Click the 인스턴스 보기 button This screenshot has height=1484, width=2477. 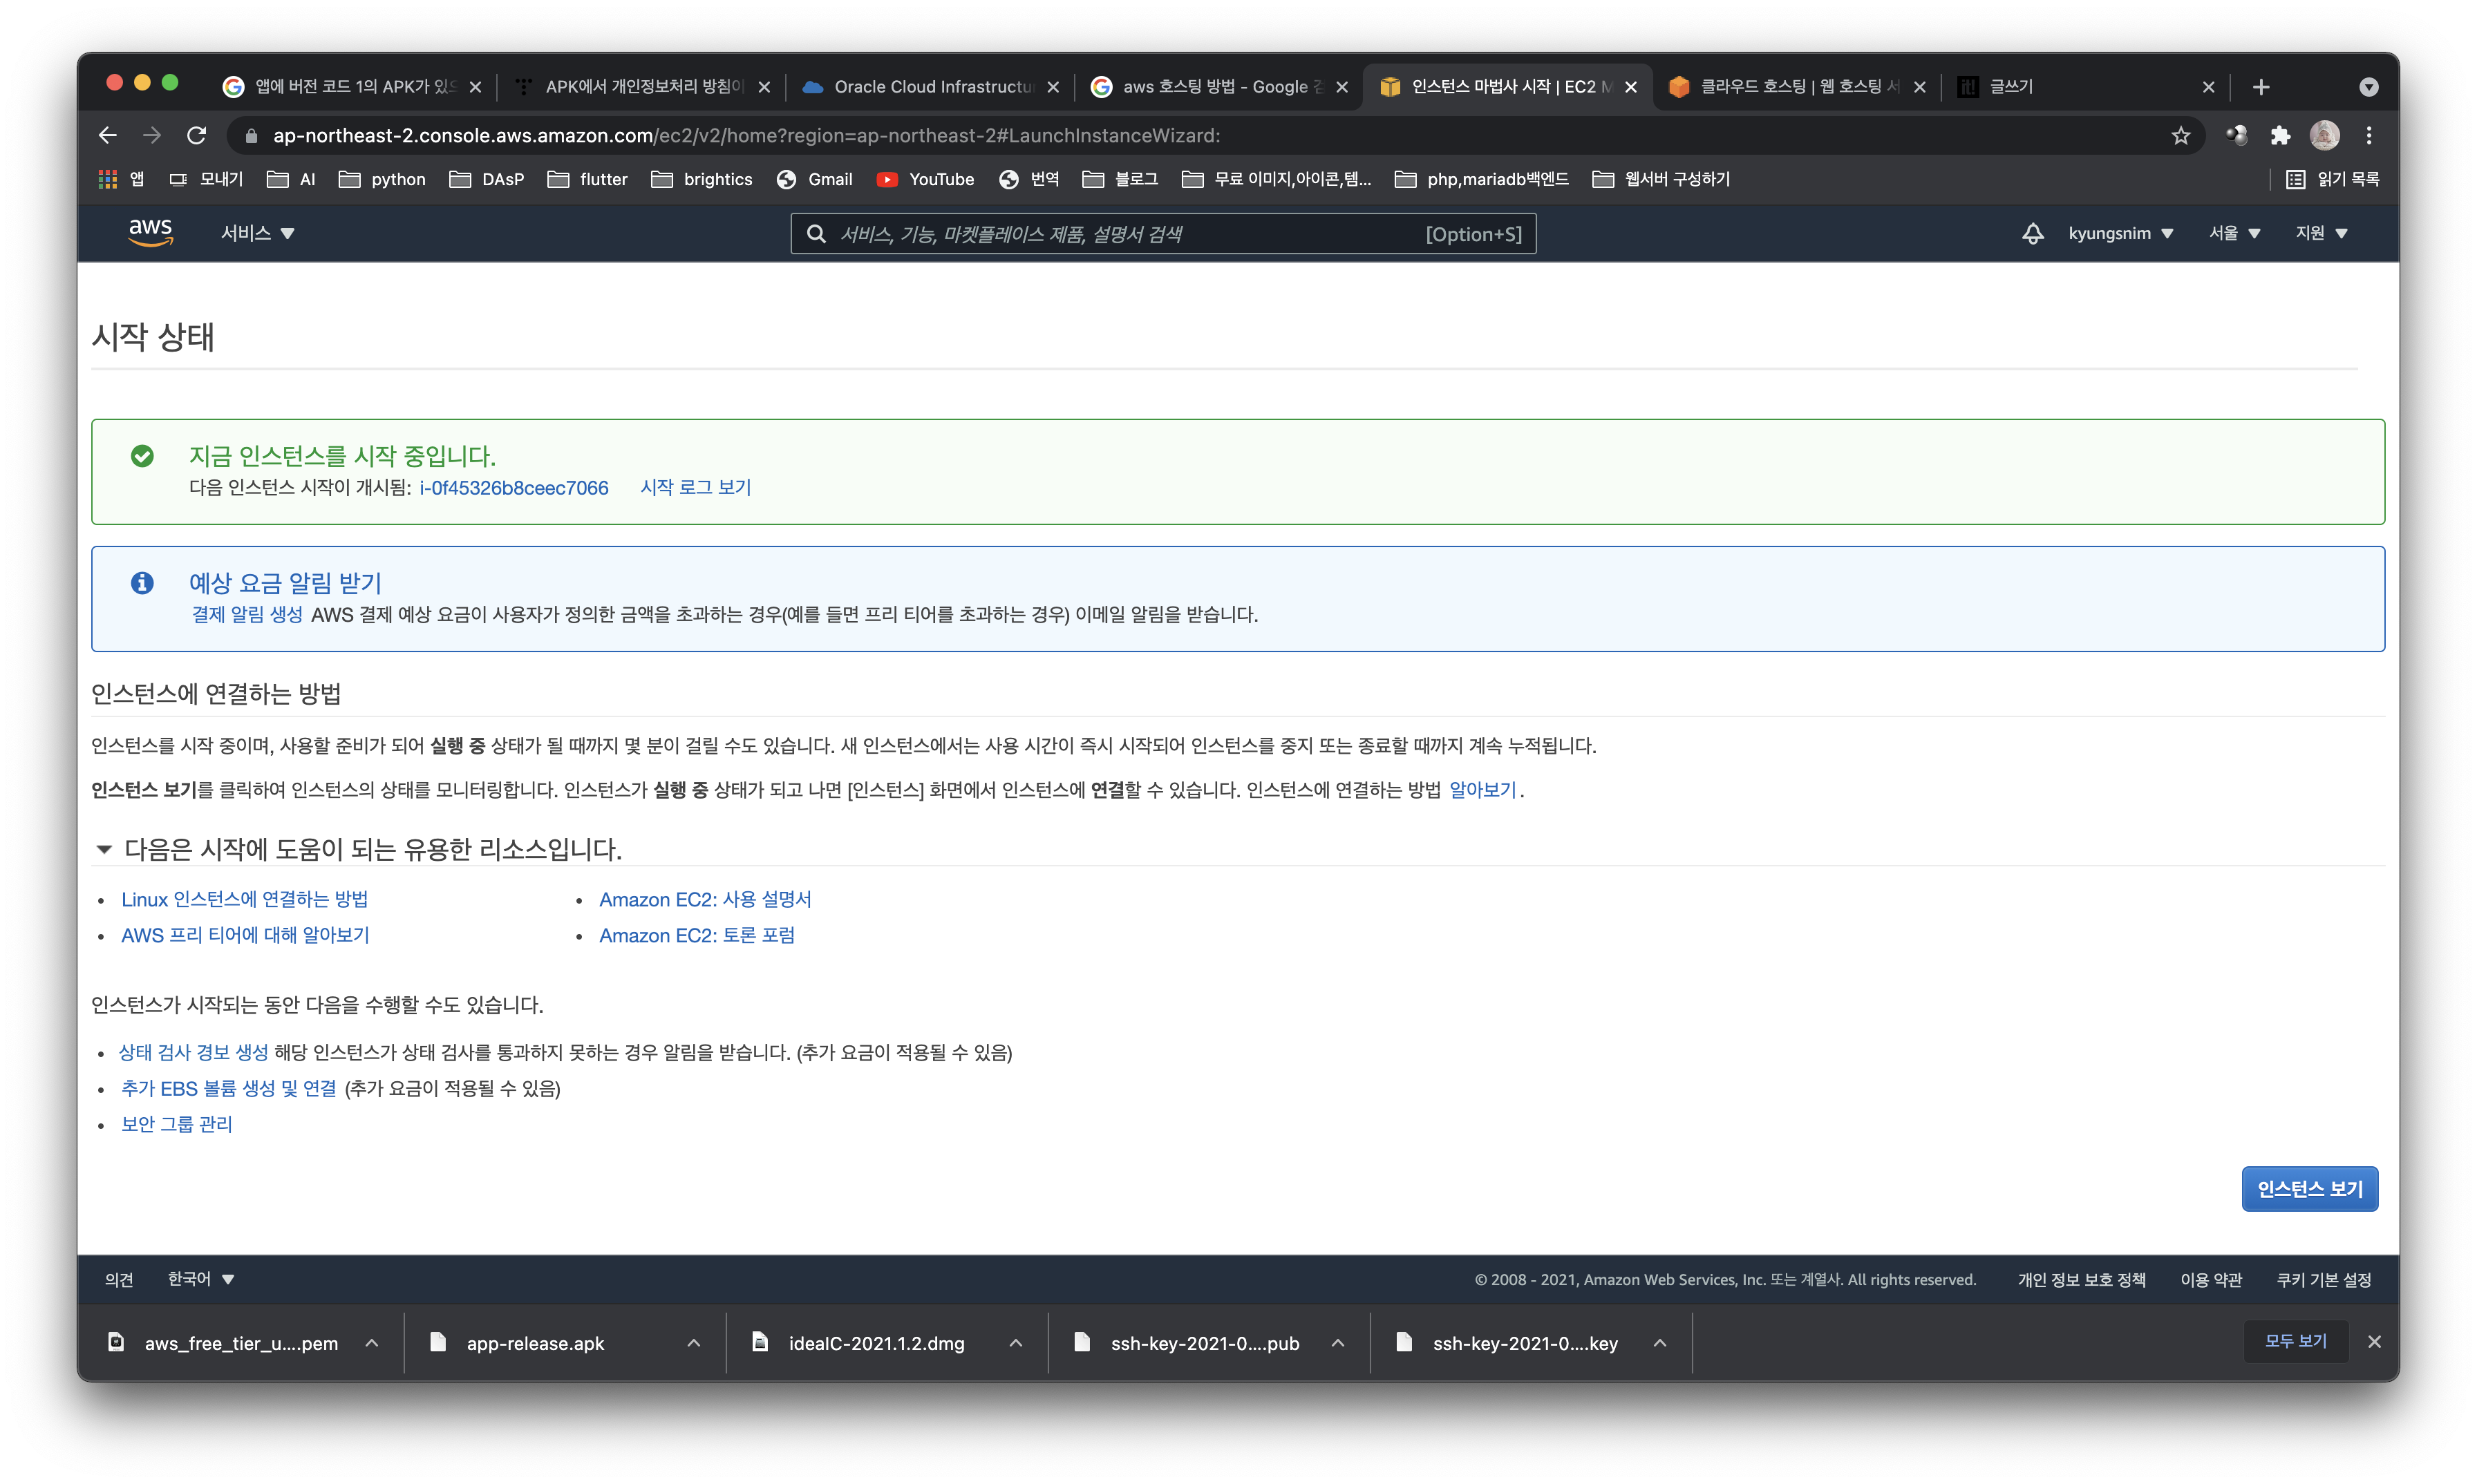[x=2309, y=1189]
